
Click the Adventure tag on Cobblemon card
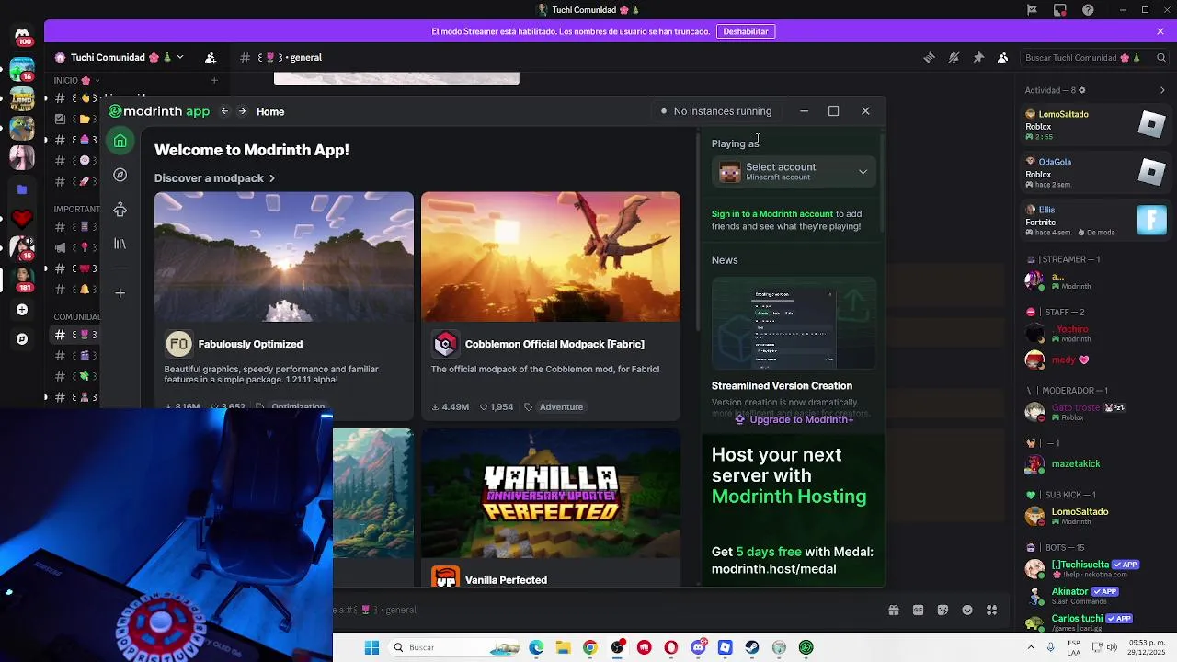tap(561, 406)
